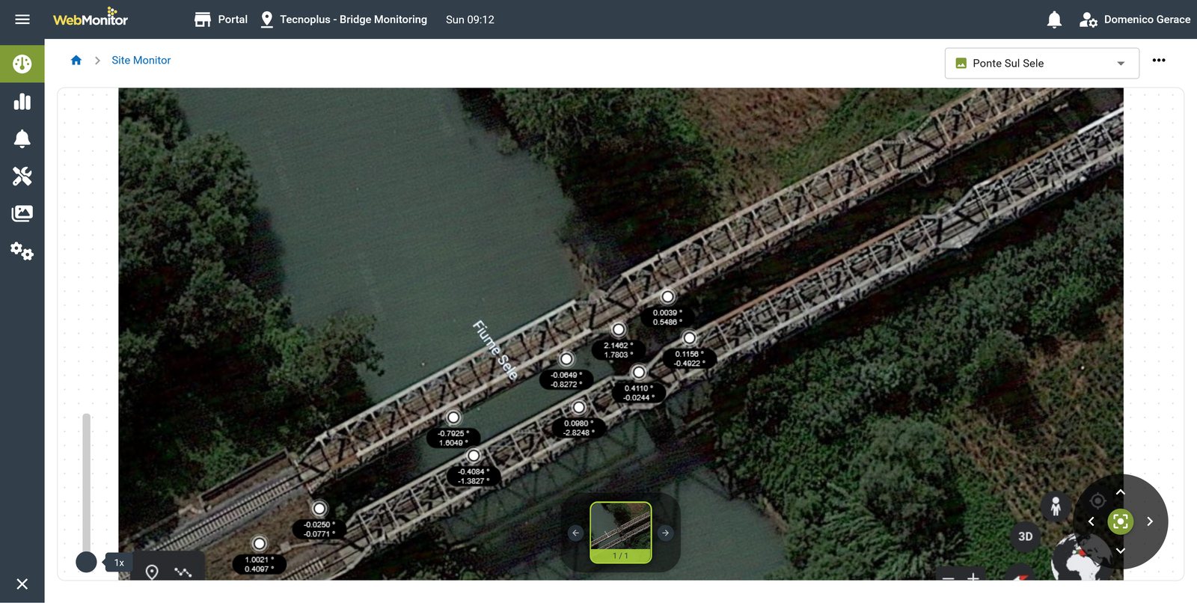Expand the Ponte Sul Sele dropdown
The width and height of the screenshot is (1197, 603).
[1041, 64]
